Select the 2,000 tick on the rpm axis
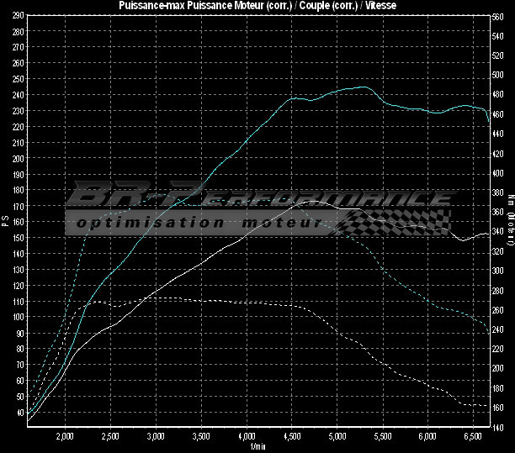The height and width of the screenshot is (453, 515). 65,438
